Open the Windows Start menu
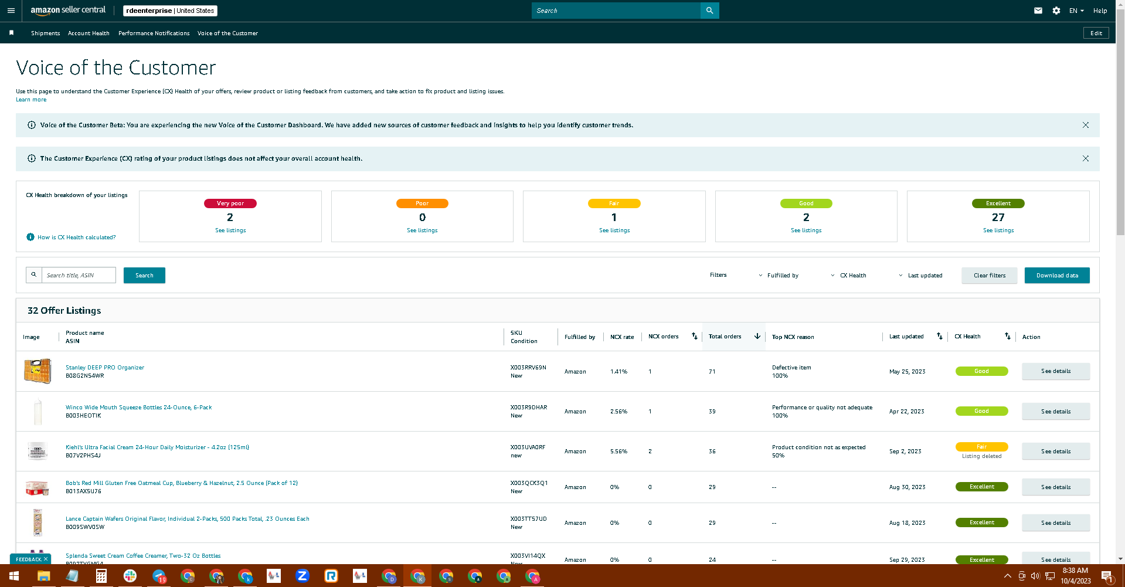1125x587 pixels. 14,576
